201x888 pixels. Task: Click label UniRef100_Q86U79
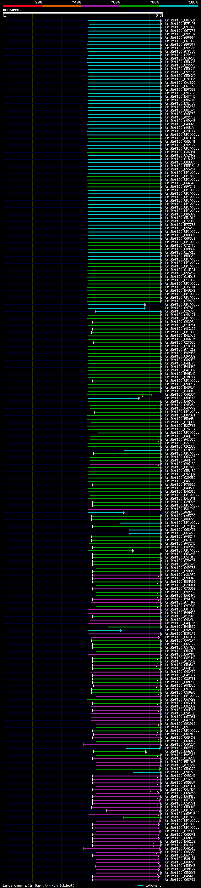pyautogui.click(x=180, y=215)
